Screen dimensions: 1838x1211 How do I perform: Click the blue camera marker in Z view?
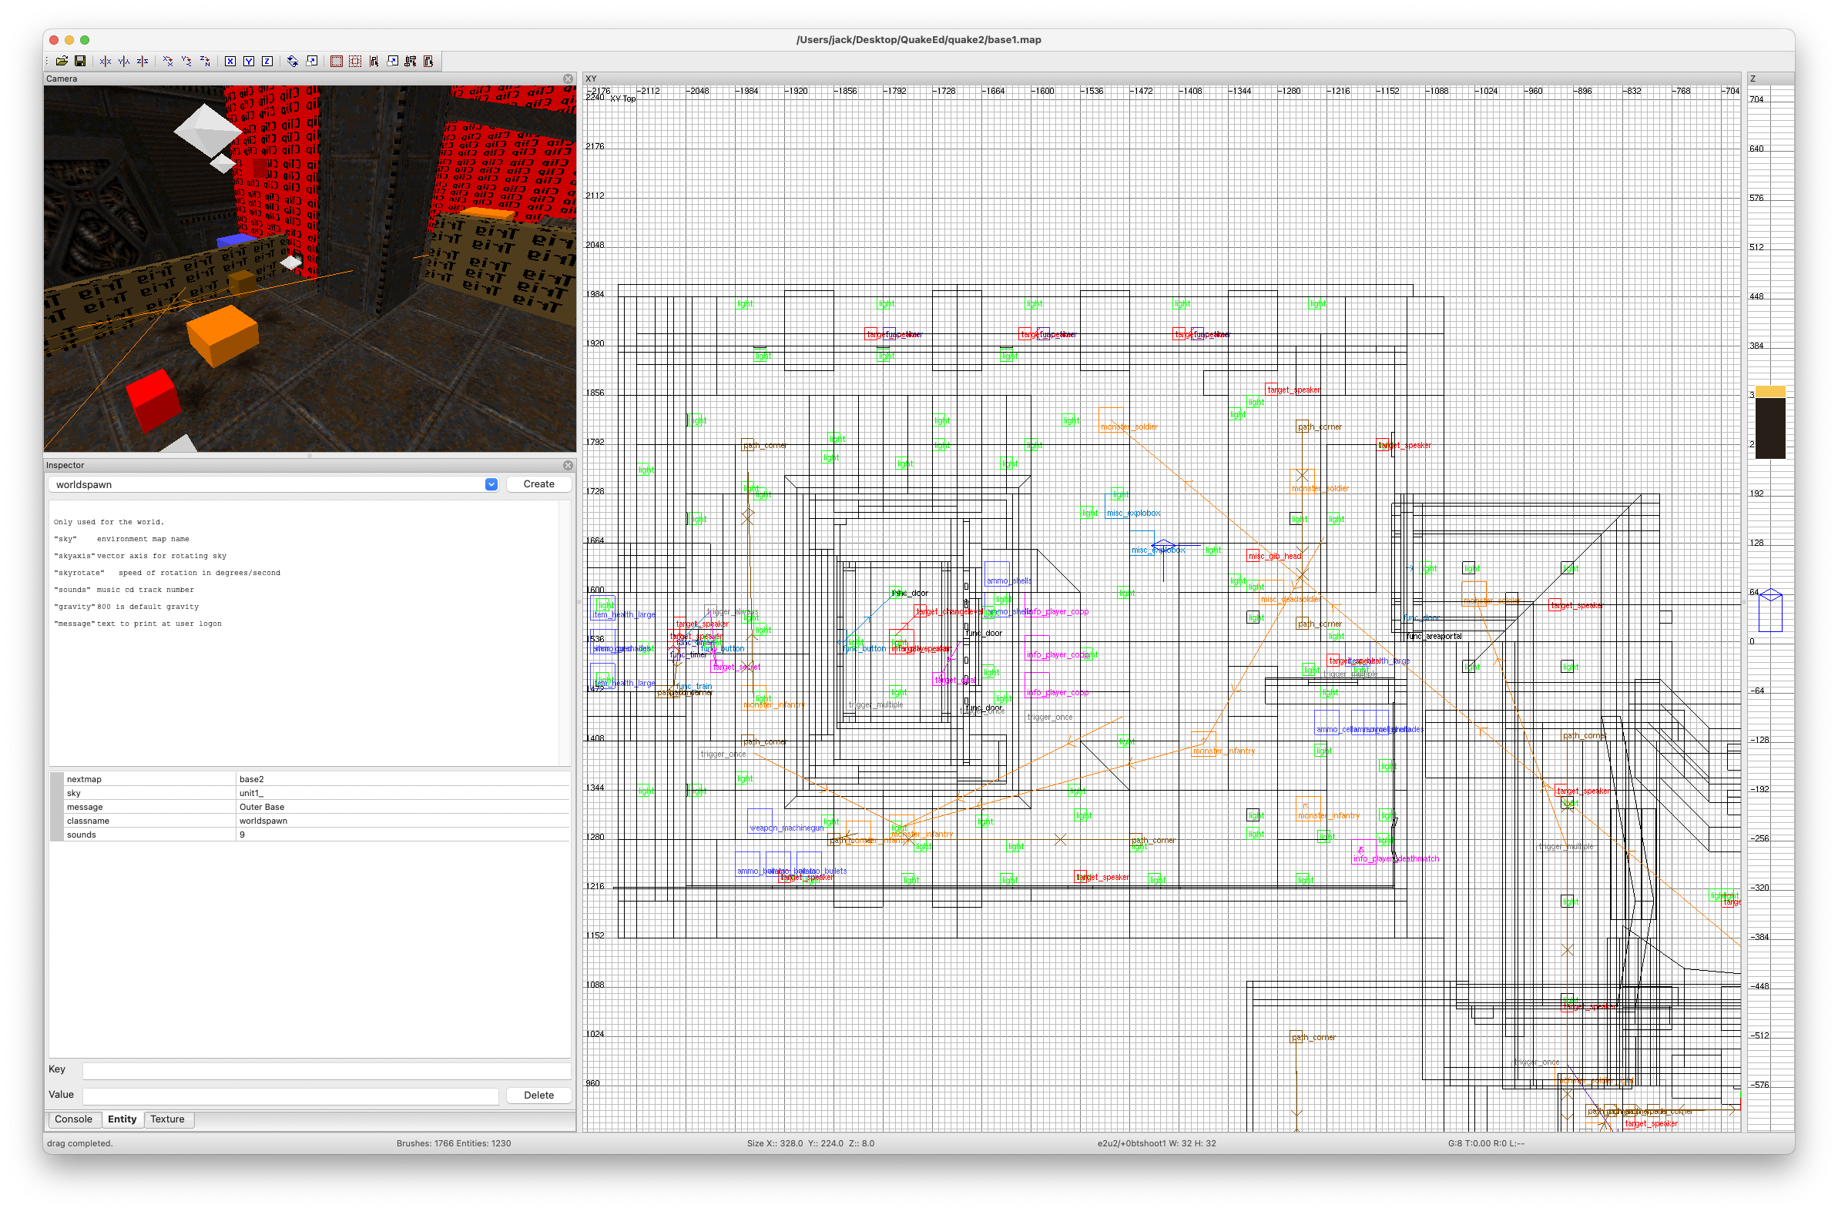(x=1771, y=611)
